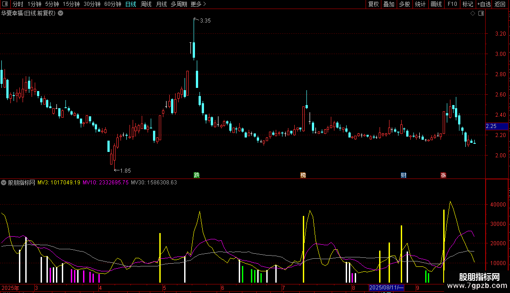The image size is (510, 293).
Task: Click the red 涨 marker icon
Action: tap(443, 175)
